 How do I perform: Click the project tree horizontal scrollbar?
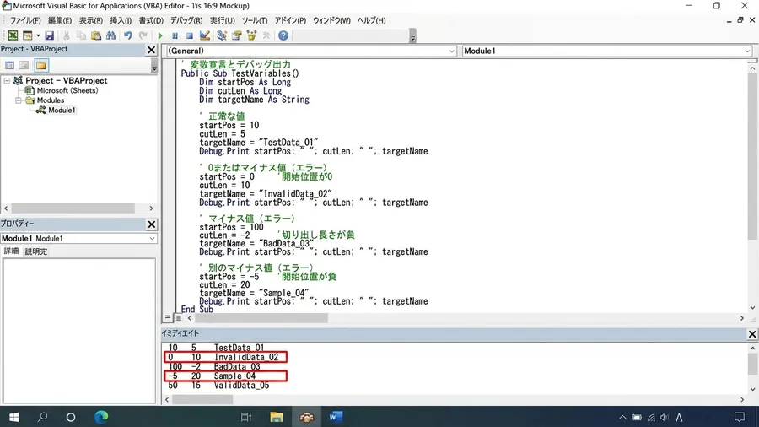coord(73,208)
